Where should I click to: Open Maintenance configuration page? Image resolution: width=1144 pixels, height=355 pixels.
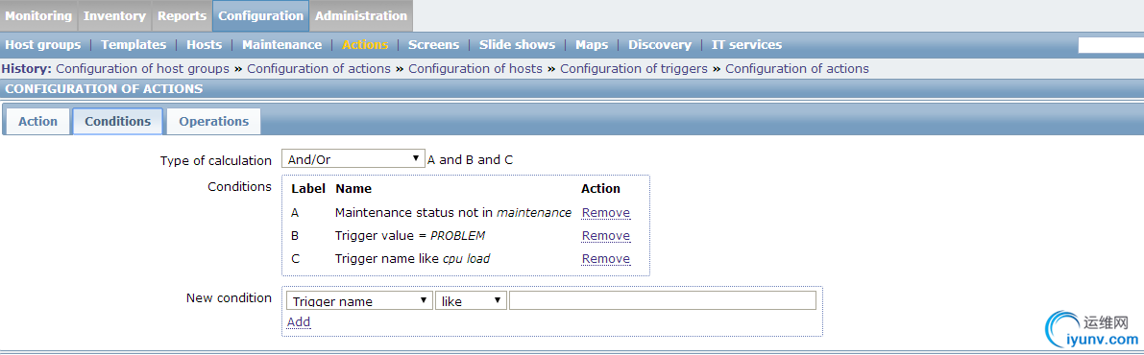281,44
